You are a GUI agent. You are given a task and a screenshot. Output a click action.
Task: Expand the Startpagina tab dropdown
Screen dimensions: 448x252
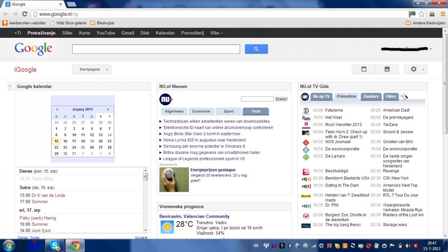point(92,69)
